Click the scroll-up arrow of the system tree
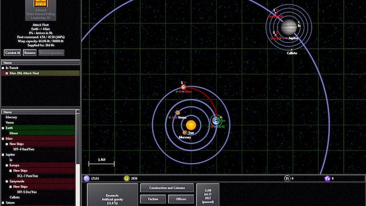366x206 pixels. tap(78, 112)
